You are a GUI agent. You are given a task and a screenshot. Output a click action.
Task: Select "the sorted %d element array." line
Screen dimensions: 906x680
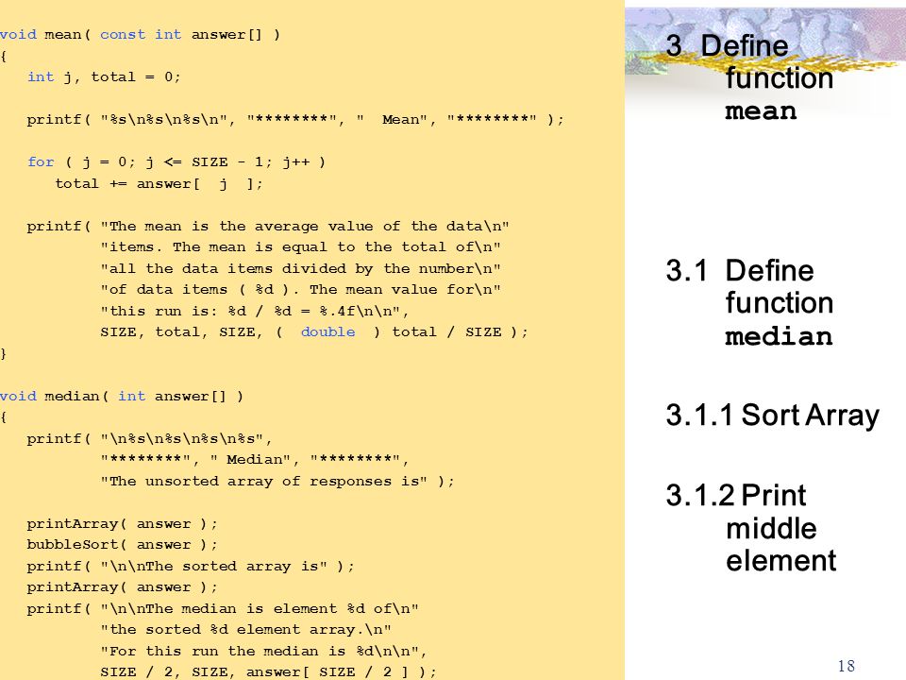coord(245,630)
